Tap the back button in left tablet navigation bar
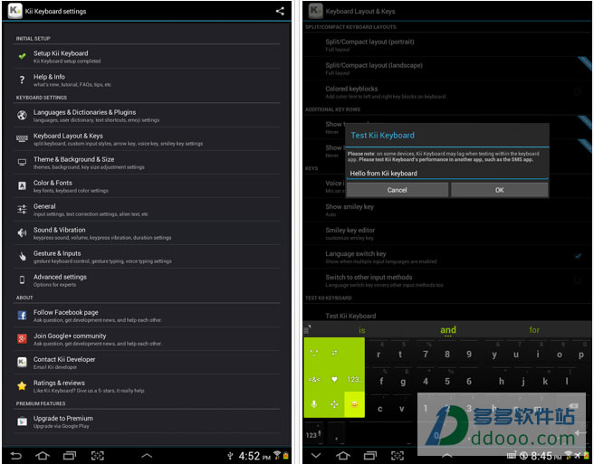The height and width of the screenshot is (464, 594). coord(16,455)
